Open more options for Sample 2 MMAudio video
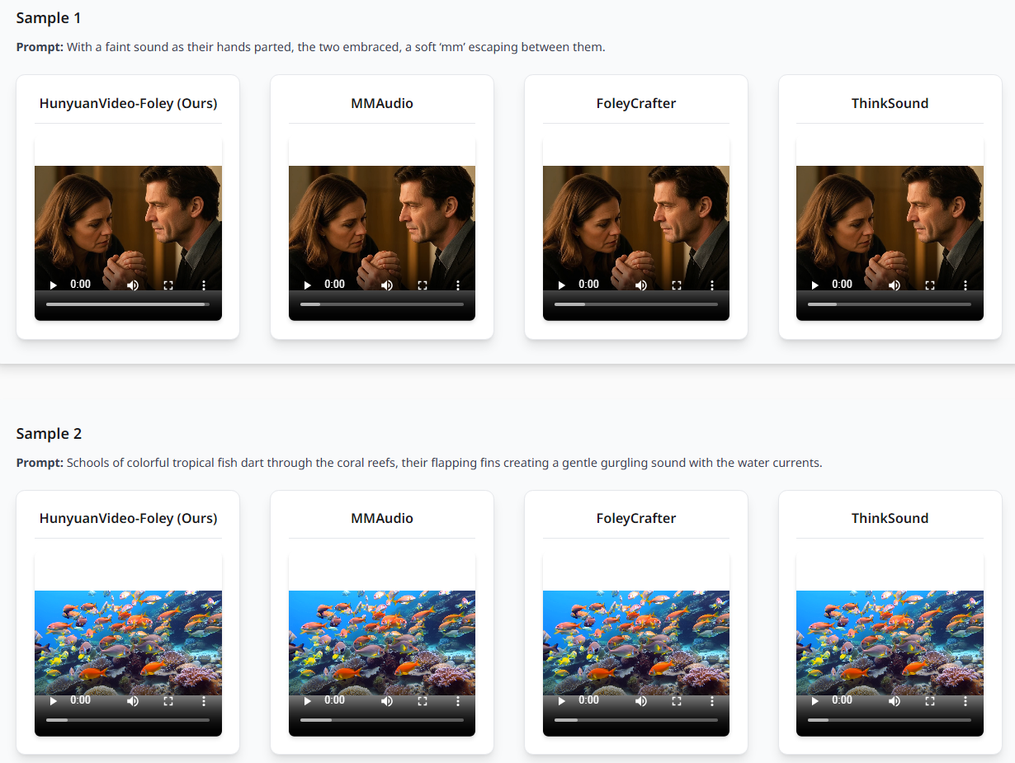The height and width of the screenshot is (763, 1015). tap(458, 700)
